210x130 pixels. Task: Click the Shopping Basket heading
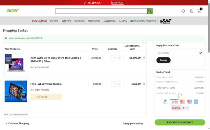coord(15,31)
